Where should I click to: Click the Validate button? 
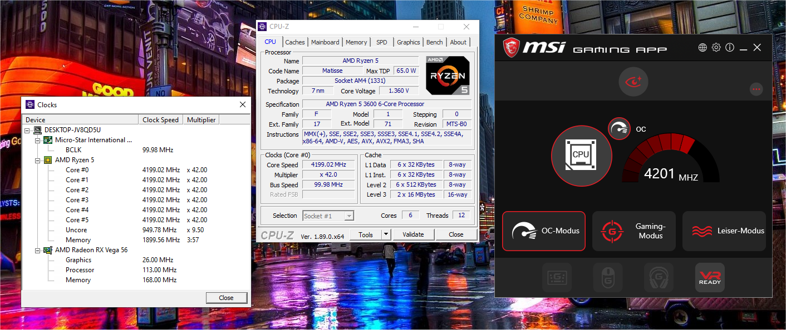coord(413,234)
